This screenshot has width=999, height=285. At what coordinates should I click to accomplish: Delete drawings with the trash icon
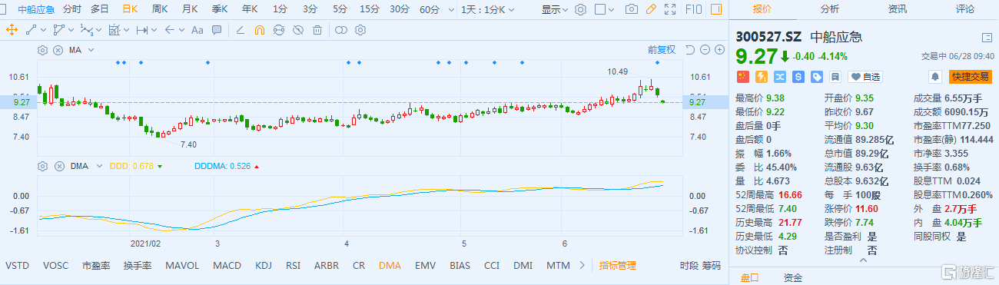coord(317,30)
